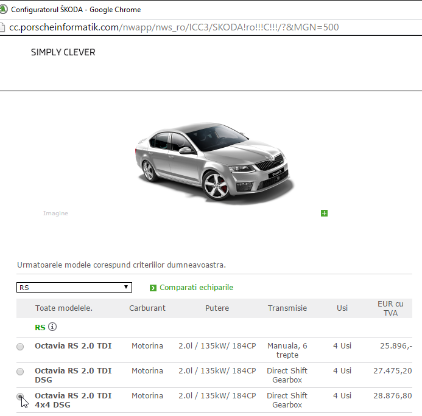422x416 pixels.
Task: Click the price 25.896,-
Action: (396, 345)
